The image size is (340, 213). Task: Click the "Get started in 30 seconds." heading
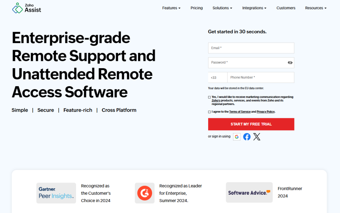[x=237, y=31]
